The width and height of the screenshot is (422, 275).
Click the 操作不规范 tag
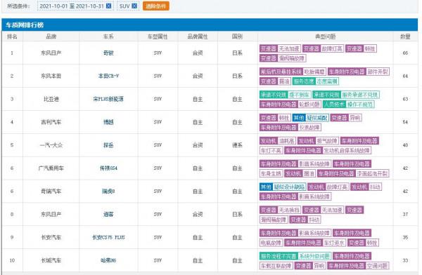360,105
